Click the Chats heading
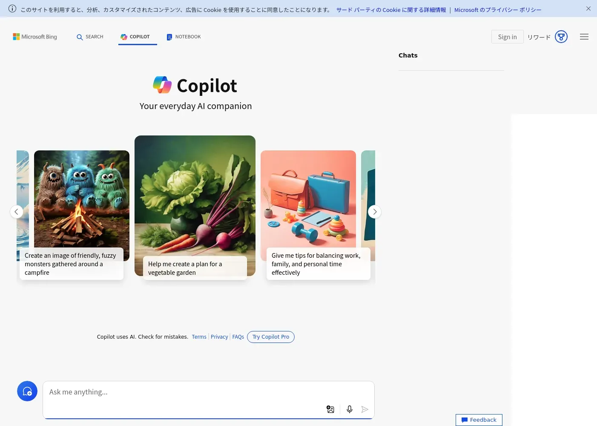This screenshot has height=426, width=597. [408, 55]
